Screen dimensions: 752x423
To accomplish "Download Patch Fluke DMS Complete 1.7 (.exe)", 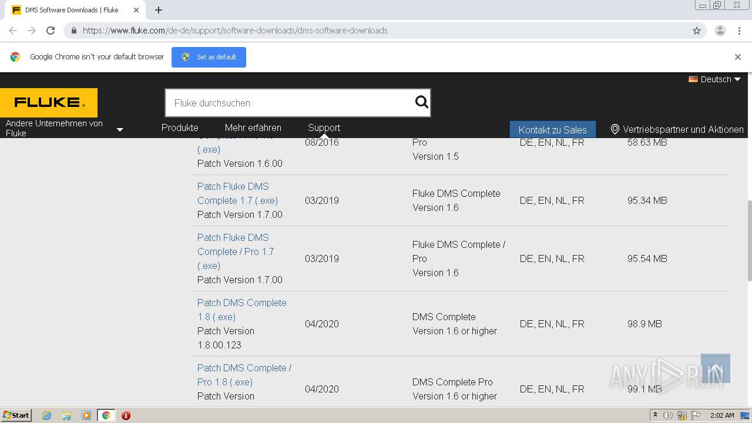I will 237,193.
